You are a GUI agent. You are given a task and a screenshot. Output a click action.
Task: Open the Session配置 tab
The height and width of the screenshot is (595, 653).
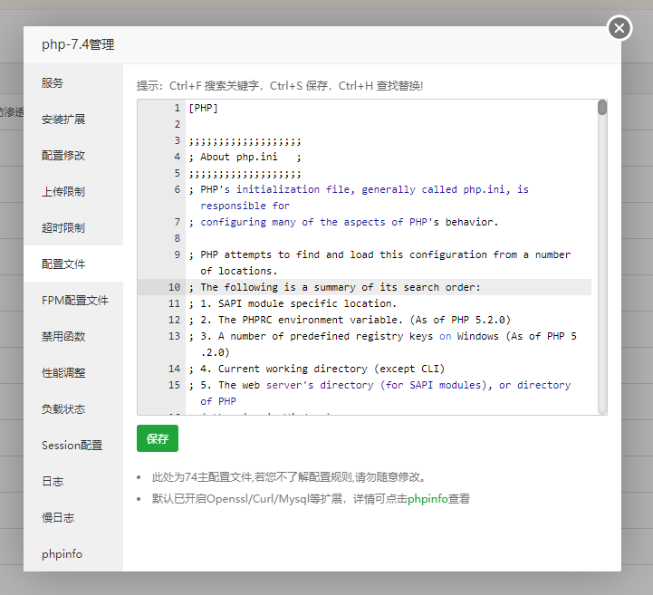click(73, 445)
